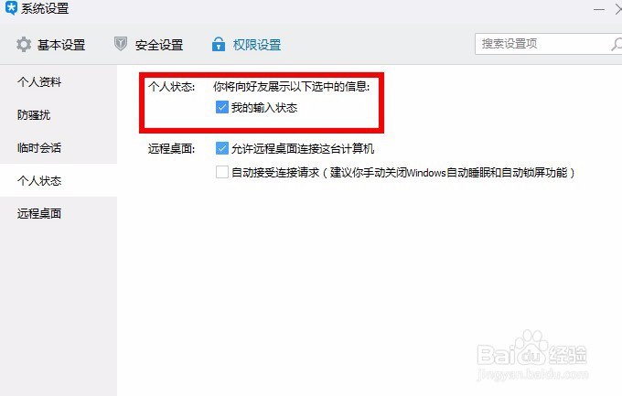Click the QQ logo in the title bar
The image size is (622, 396).
click(x=11, y=8)
